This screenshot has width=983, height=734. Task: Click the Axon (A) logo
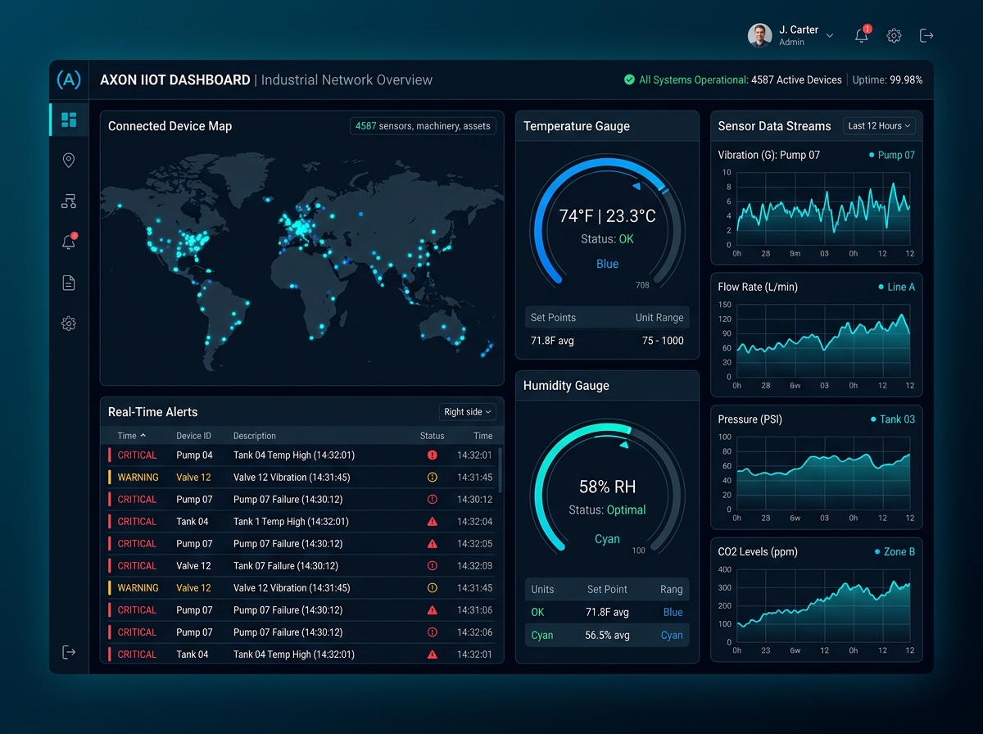[69, 79]
